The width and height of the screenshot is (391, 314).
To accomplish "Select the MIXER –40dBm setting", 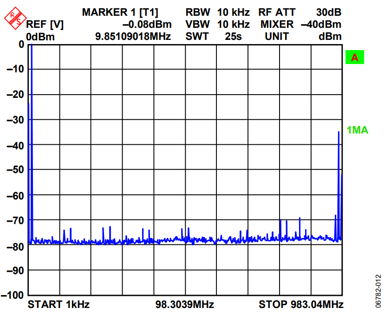I will coord(300,24).
